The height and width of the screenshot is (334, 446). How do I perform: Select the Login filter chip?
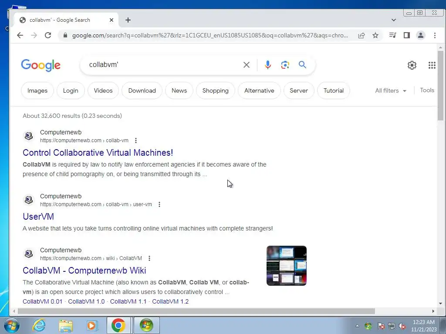point(71,90)
